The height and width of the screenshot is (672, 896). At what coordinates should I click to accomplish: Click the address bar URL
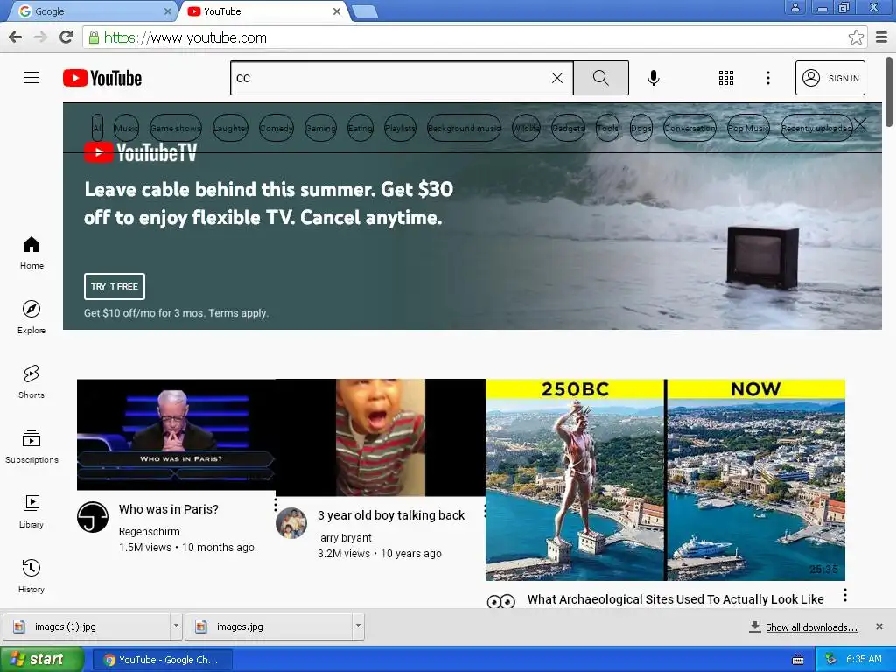(185, 38)
